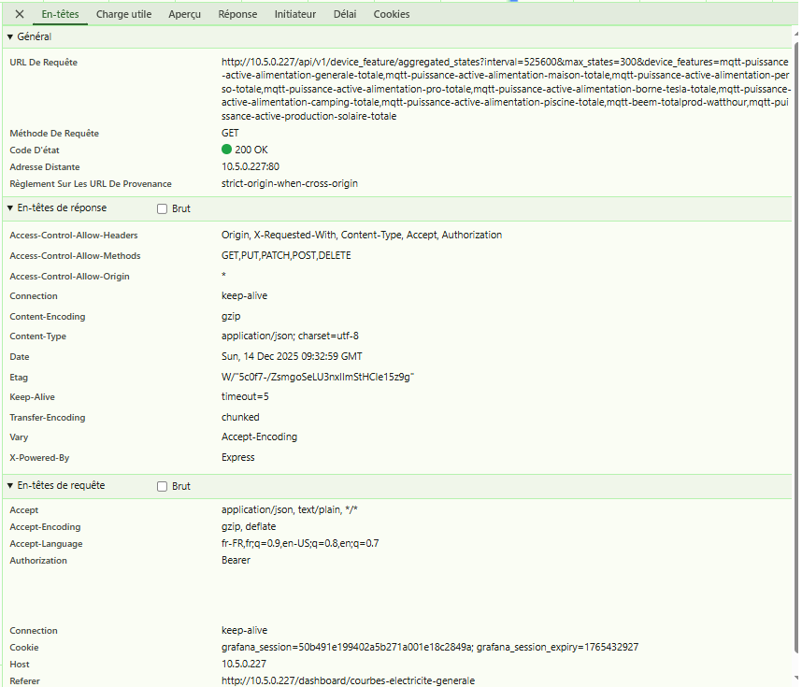Open the Délai timing tab

click(x=344, y=14)
